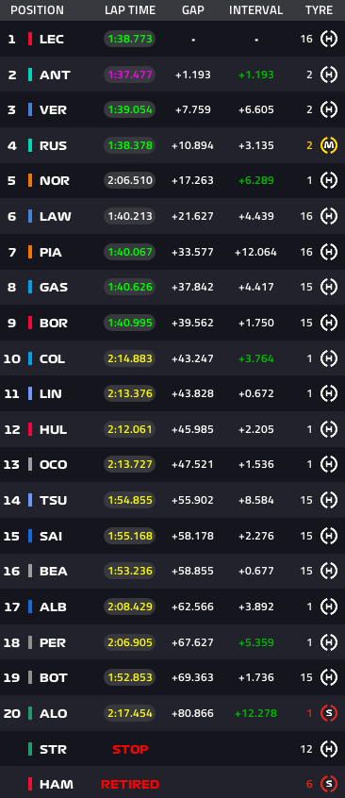Click the hard tyre icon for BOT

coord(329,678)
